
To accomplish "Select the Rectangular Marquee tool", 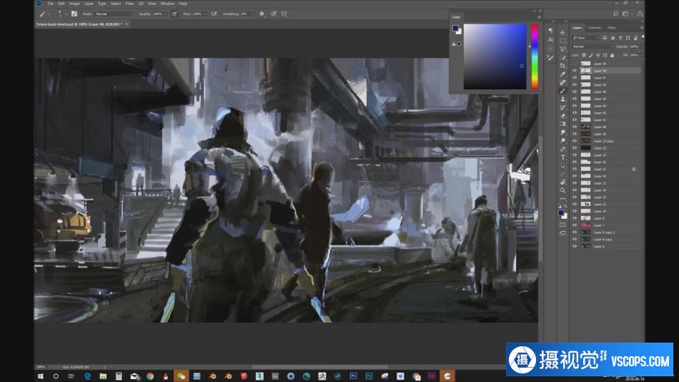I will [562, 41].
